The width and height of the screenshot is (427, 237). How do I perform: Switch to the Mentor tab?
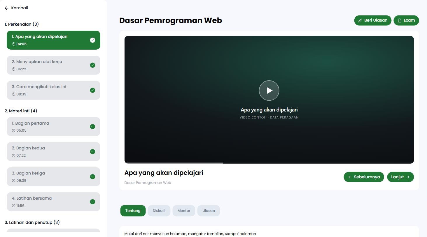[x=184, y=211]
